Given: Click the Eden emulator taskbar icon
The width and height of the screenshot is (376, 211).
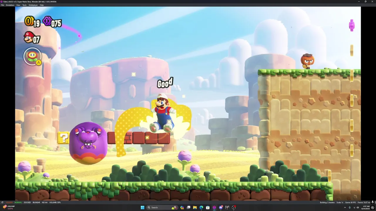Looking at the screenshot, I should click(214, 207).
